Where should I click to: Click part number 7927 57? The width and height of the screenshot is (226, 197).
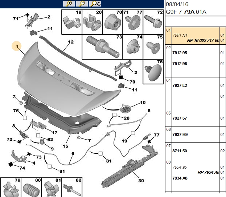(x=180, y=118)
